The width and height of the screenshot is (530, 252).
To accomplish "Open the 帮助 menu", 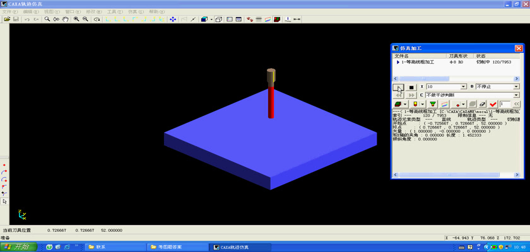I will tap(157, 11).
